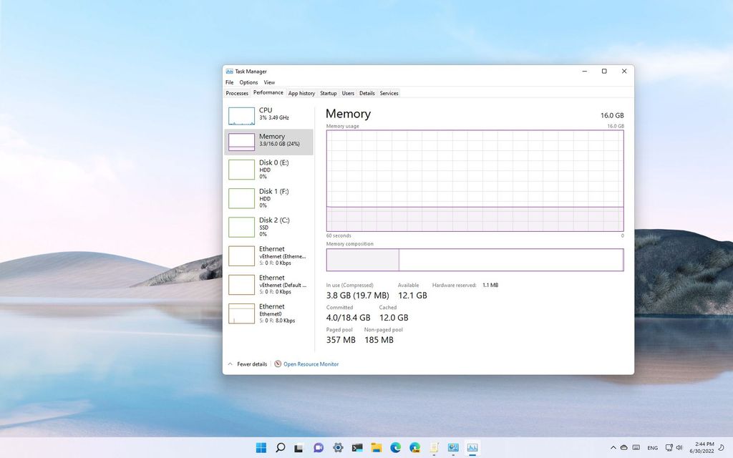Image resolution: width=733 pixels, height=458 pixels.
Task: Open Microsoft Edge from the taskbar
Action: coord(395,447)
